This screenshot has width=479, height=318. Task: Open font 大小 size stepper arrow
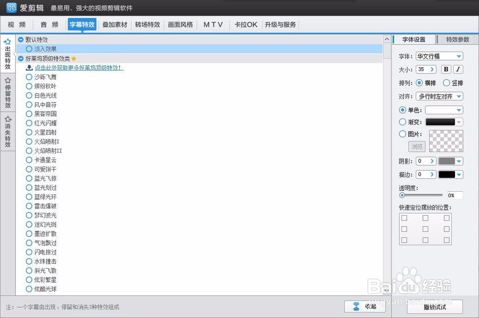pyautogui.click(x=432, y=69)
